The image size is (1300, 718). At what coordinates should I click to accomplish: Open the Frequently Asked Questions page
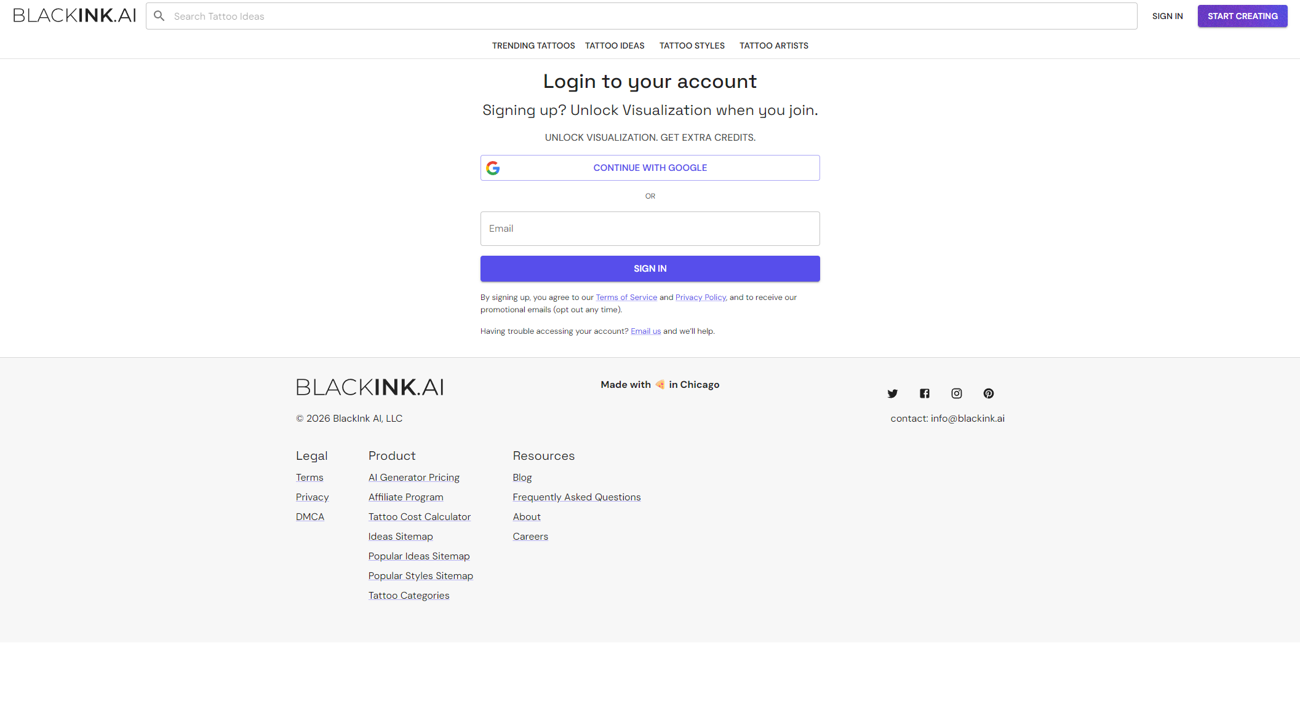[x=576, y=497]
